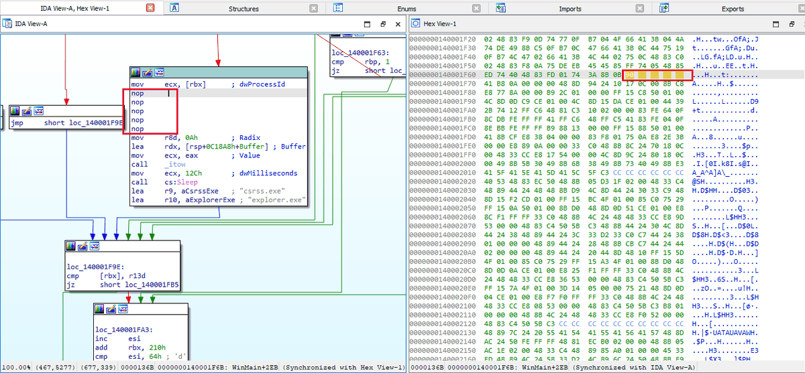Click the Hex View-1 panel title
Screen dimensions: 805x373
(x=440, y=23)
